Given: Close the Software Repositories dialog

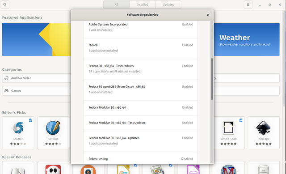Looking at the screenshot, I should coord(208,15).
